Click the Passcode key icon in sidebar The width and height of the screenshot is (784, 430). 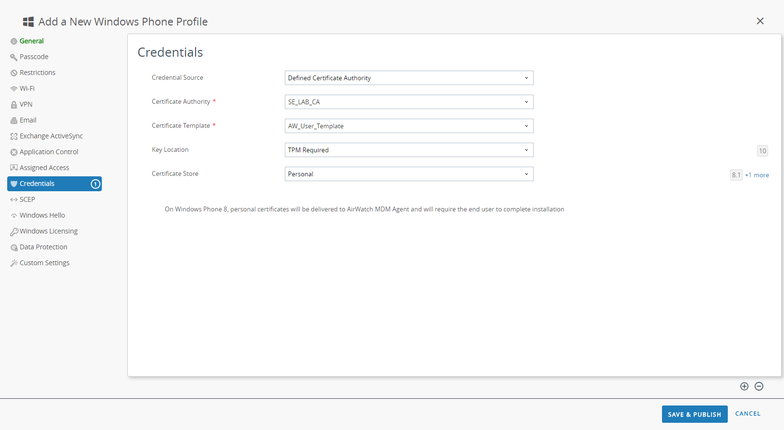point(14,57)
